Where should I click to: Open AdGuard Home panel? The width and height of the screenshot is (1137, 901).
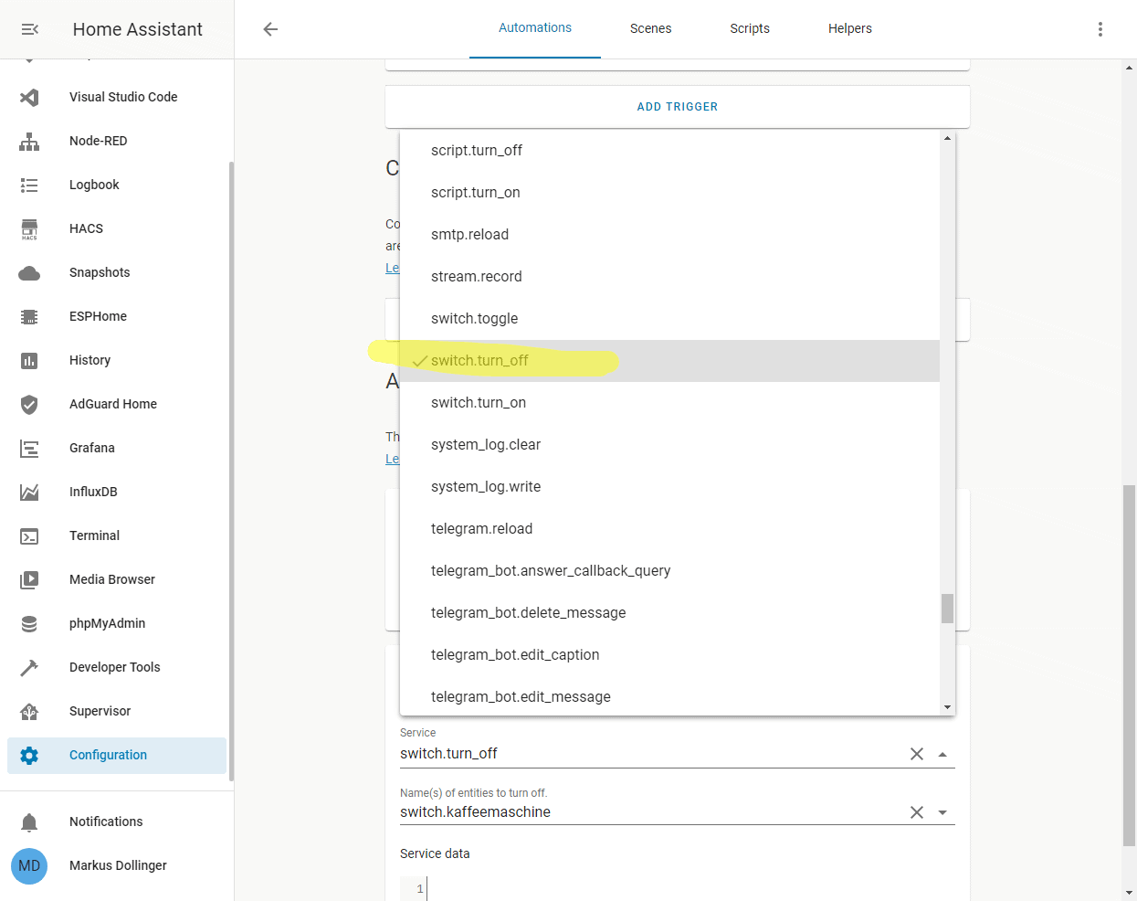pos(30,404)
